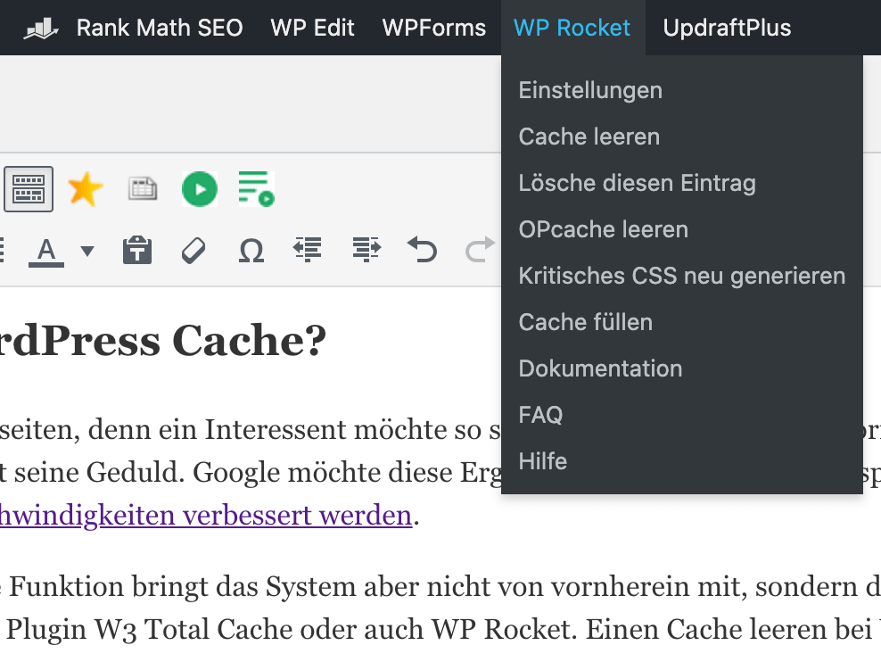Open Dokumentation from WP Rocket menu

[681, 368]
